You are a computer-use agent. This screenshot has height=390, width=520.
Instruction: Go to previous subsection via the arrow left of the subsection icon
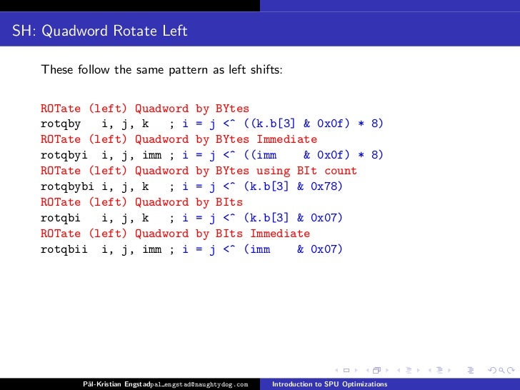click(399, 370)
